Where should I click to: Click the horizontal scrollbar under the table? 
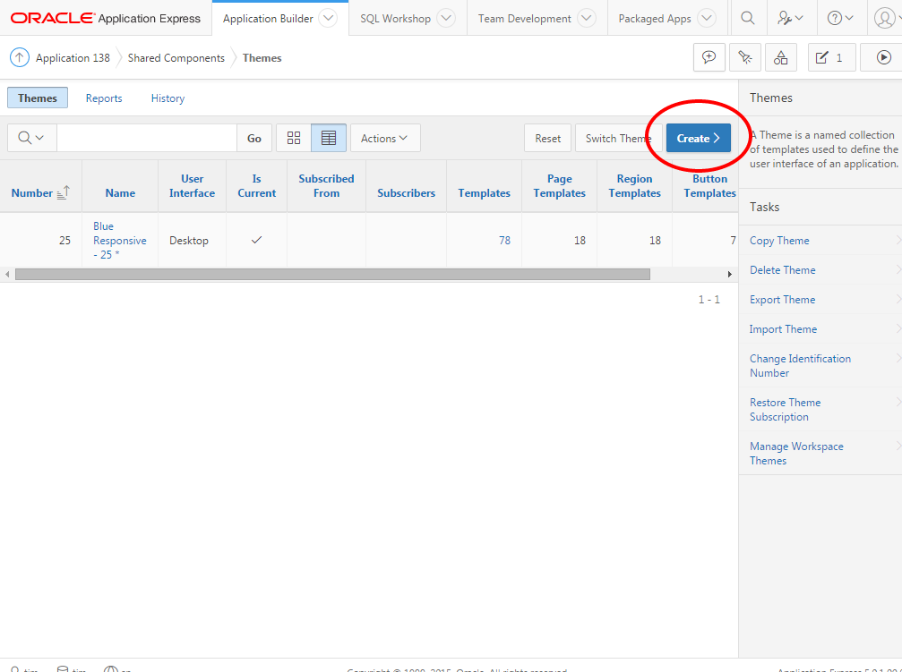click(x=331, y=274)
